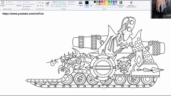
Task: Expand the shapes gallery with bottom arrow
Action: (67, 6)
